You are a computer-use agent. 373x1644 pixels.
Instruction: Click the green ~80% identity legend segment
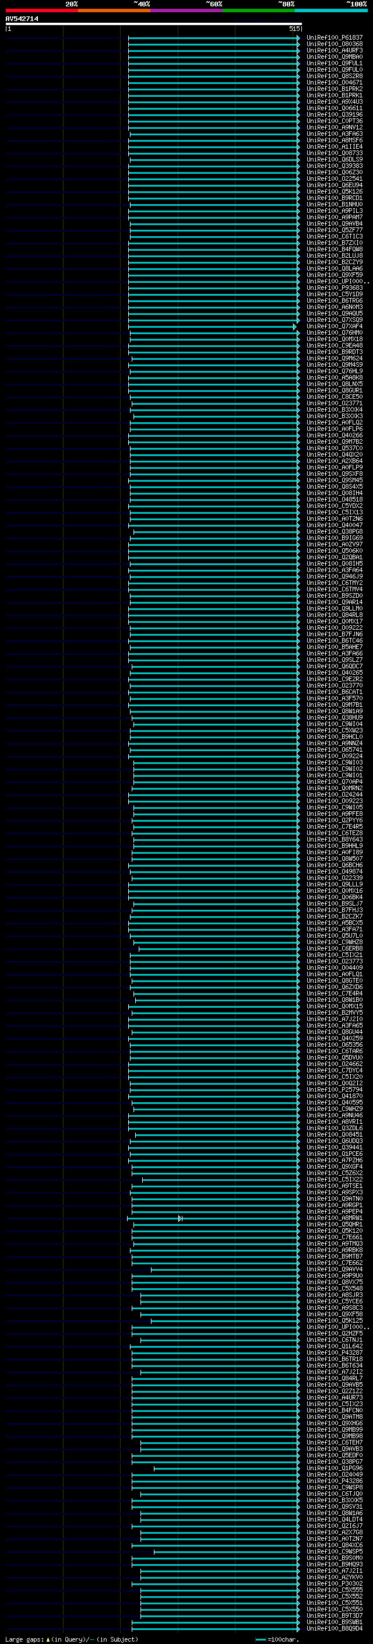point(259,10)
